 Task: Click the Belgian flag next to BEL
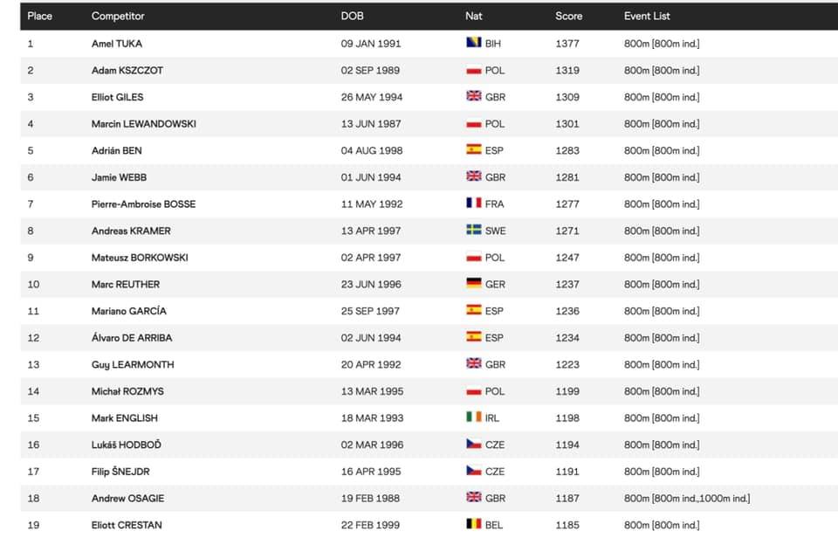click(473, 523)
